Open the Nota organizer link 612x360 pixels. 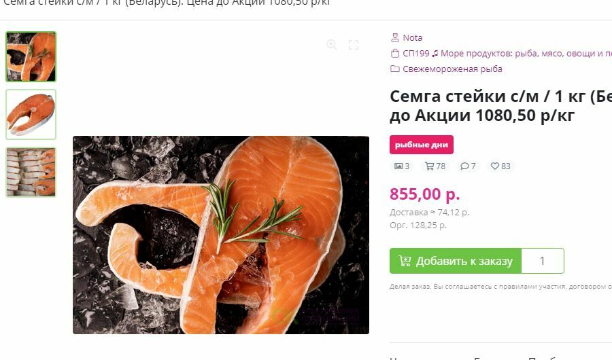click(413, 38)
